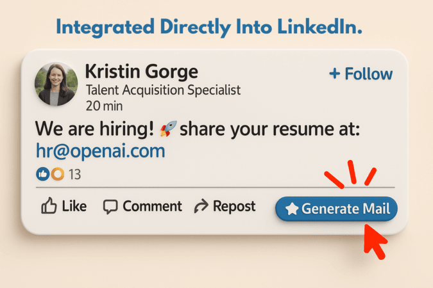433x288 pixels.
Task: Click the Comment speech bubble icon
Action: (110, 207)
